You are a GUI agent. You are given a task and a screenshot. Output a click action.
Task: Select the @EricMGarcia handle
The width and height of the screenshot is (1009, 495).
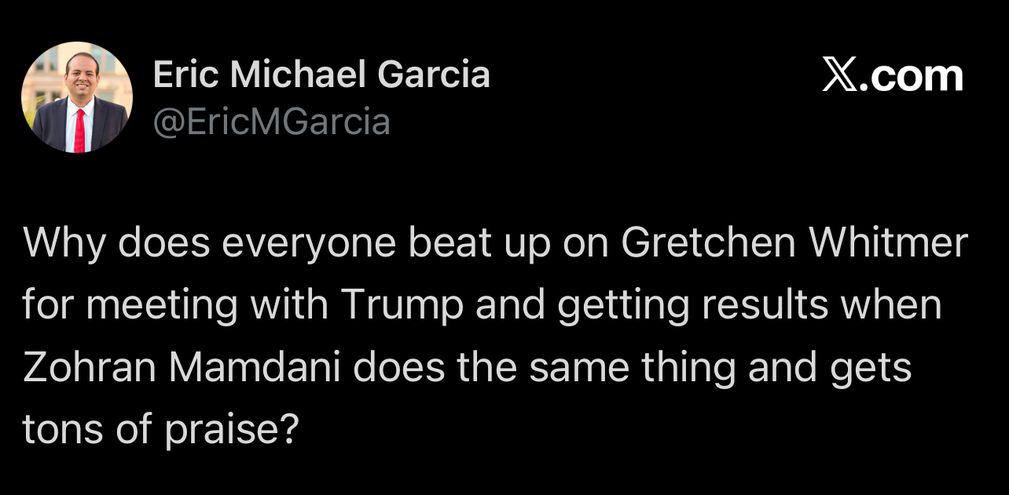tap(271, 122)
